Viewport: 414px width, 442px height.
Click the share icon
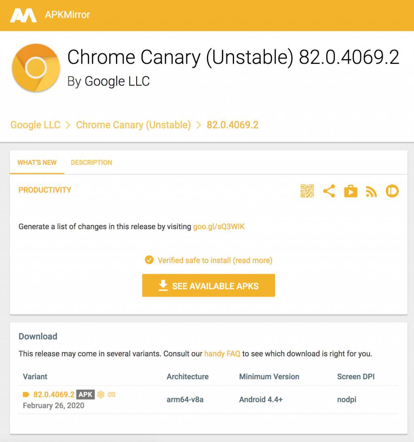tap(329, 191)
